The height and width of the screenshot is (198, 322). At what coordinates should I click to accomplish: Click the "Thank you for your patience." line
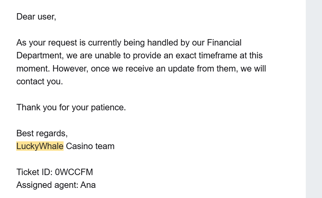pyautogui.click(x=71, y=107)
